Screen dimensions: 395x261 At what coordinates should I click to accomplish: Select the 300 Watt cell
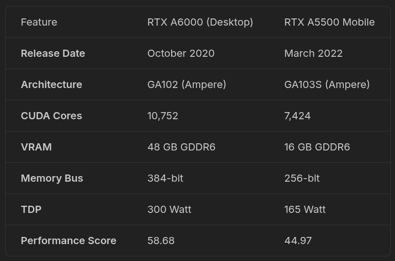point(169,209)
